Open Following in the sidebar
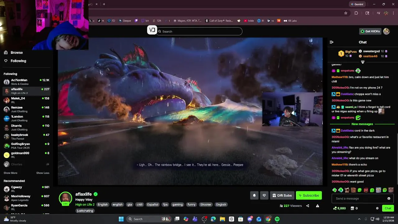Viewport: 398px width, 224px height. click(x=15, y=61)
